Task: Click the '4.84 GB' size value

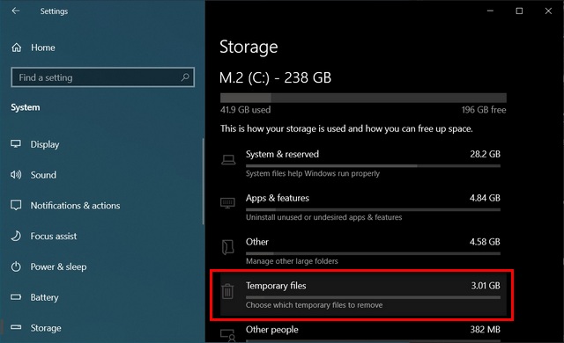Action: tap(485, 198)
